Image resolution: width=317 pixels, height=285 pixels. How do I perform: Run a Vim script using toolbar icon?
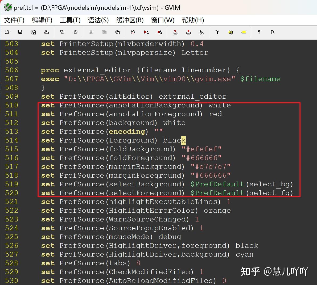tap(201, 32)
